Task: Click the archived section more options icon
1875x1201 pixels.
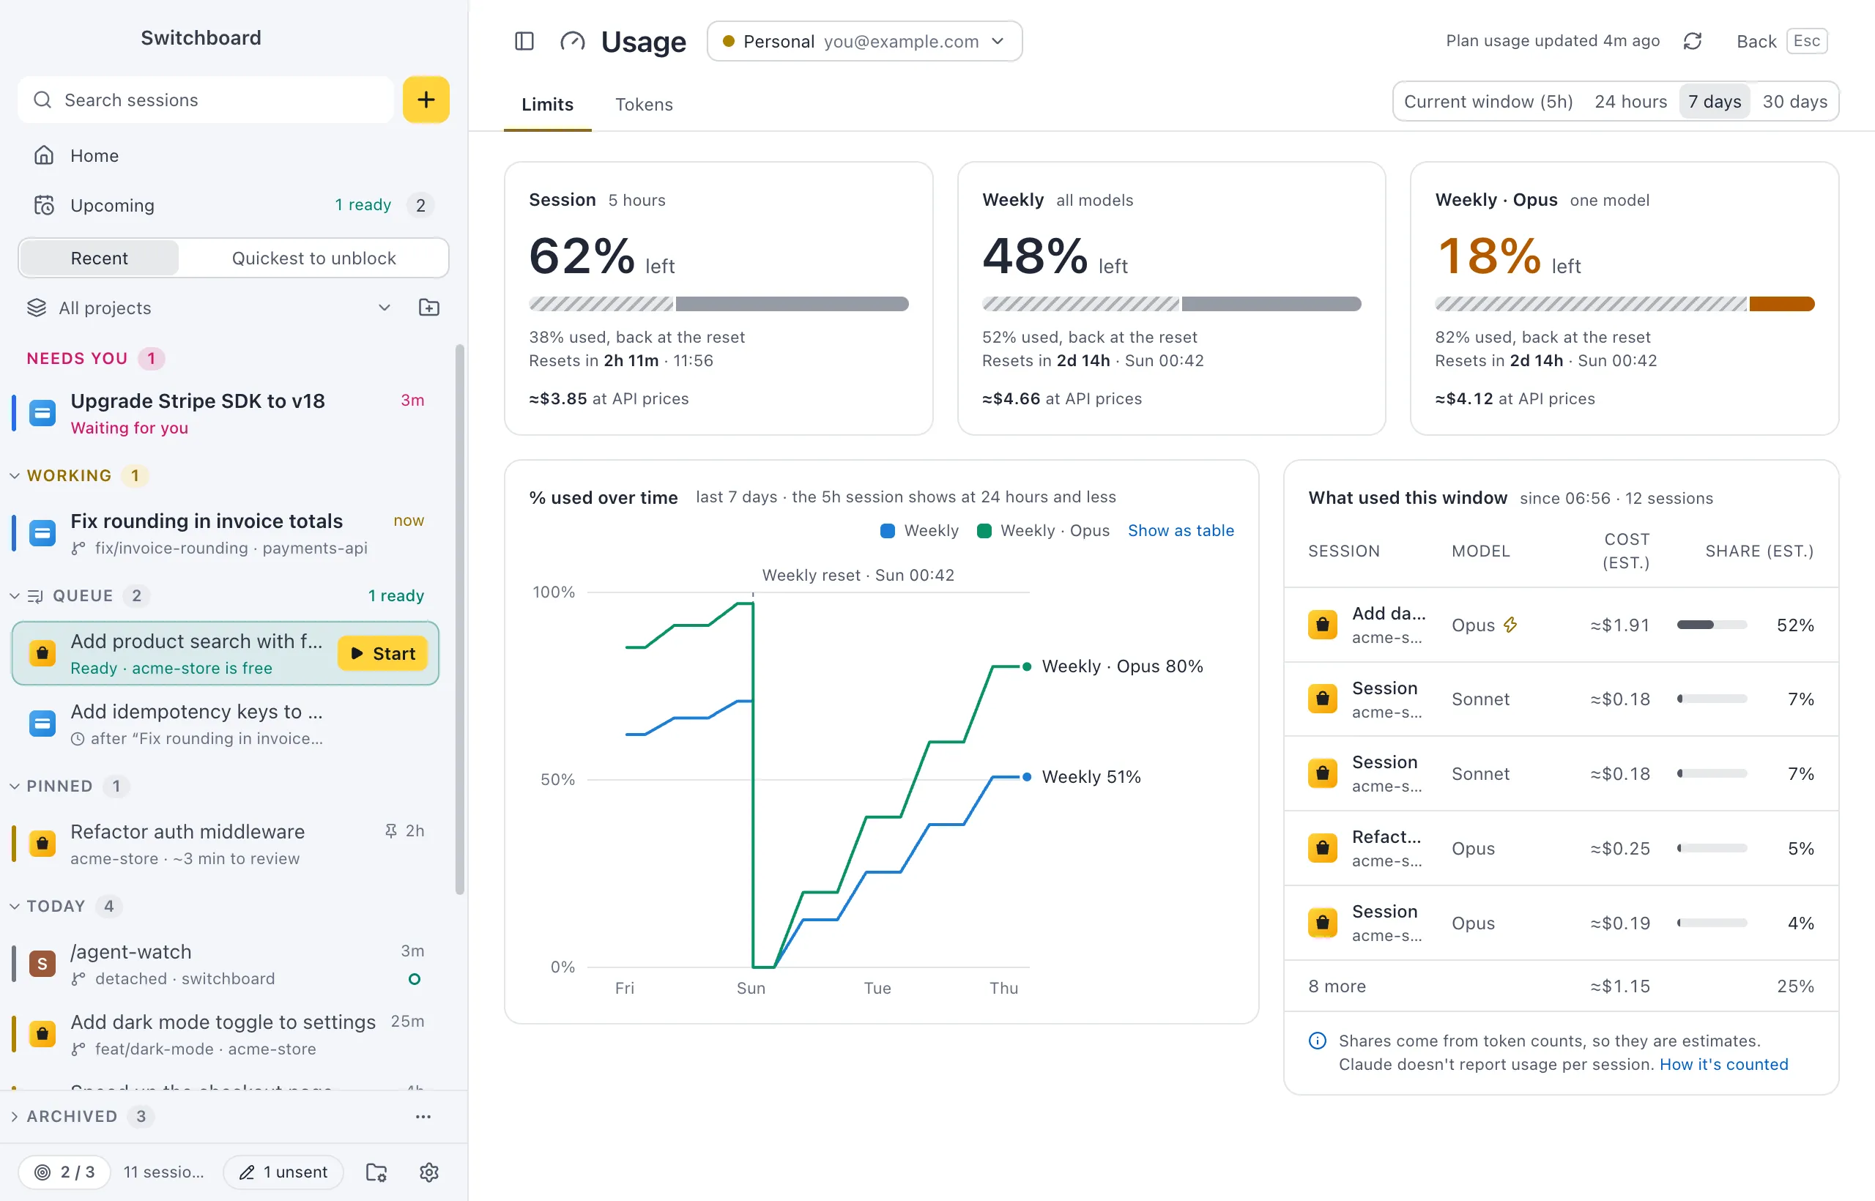Action: pos(423,1116)
